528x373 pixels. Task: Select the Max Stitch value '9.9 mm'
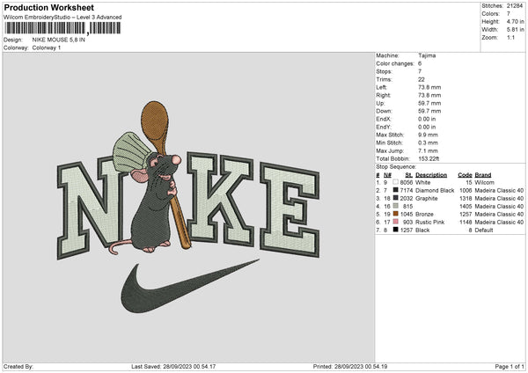pos(428,135)
